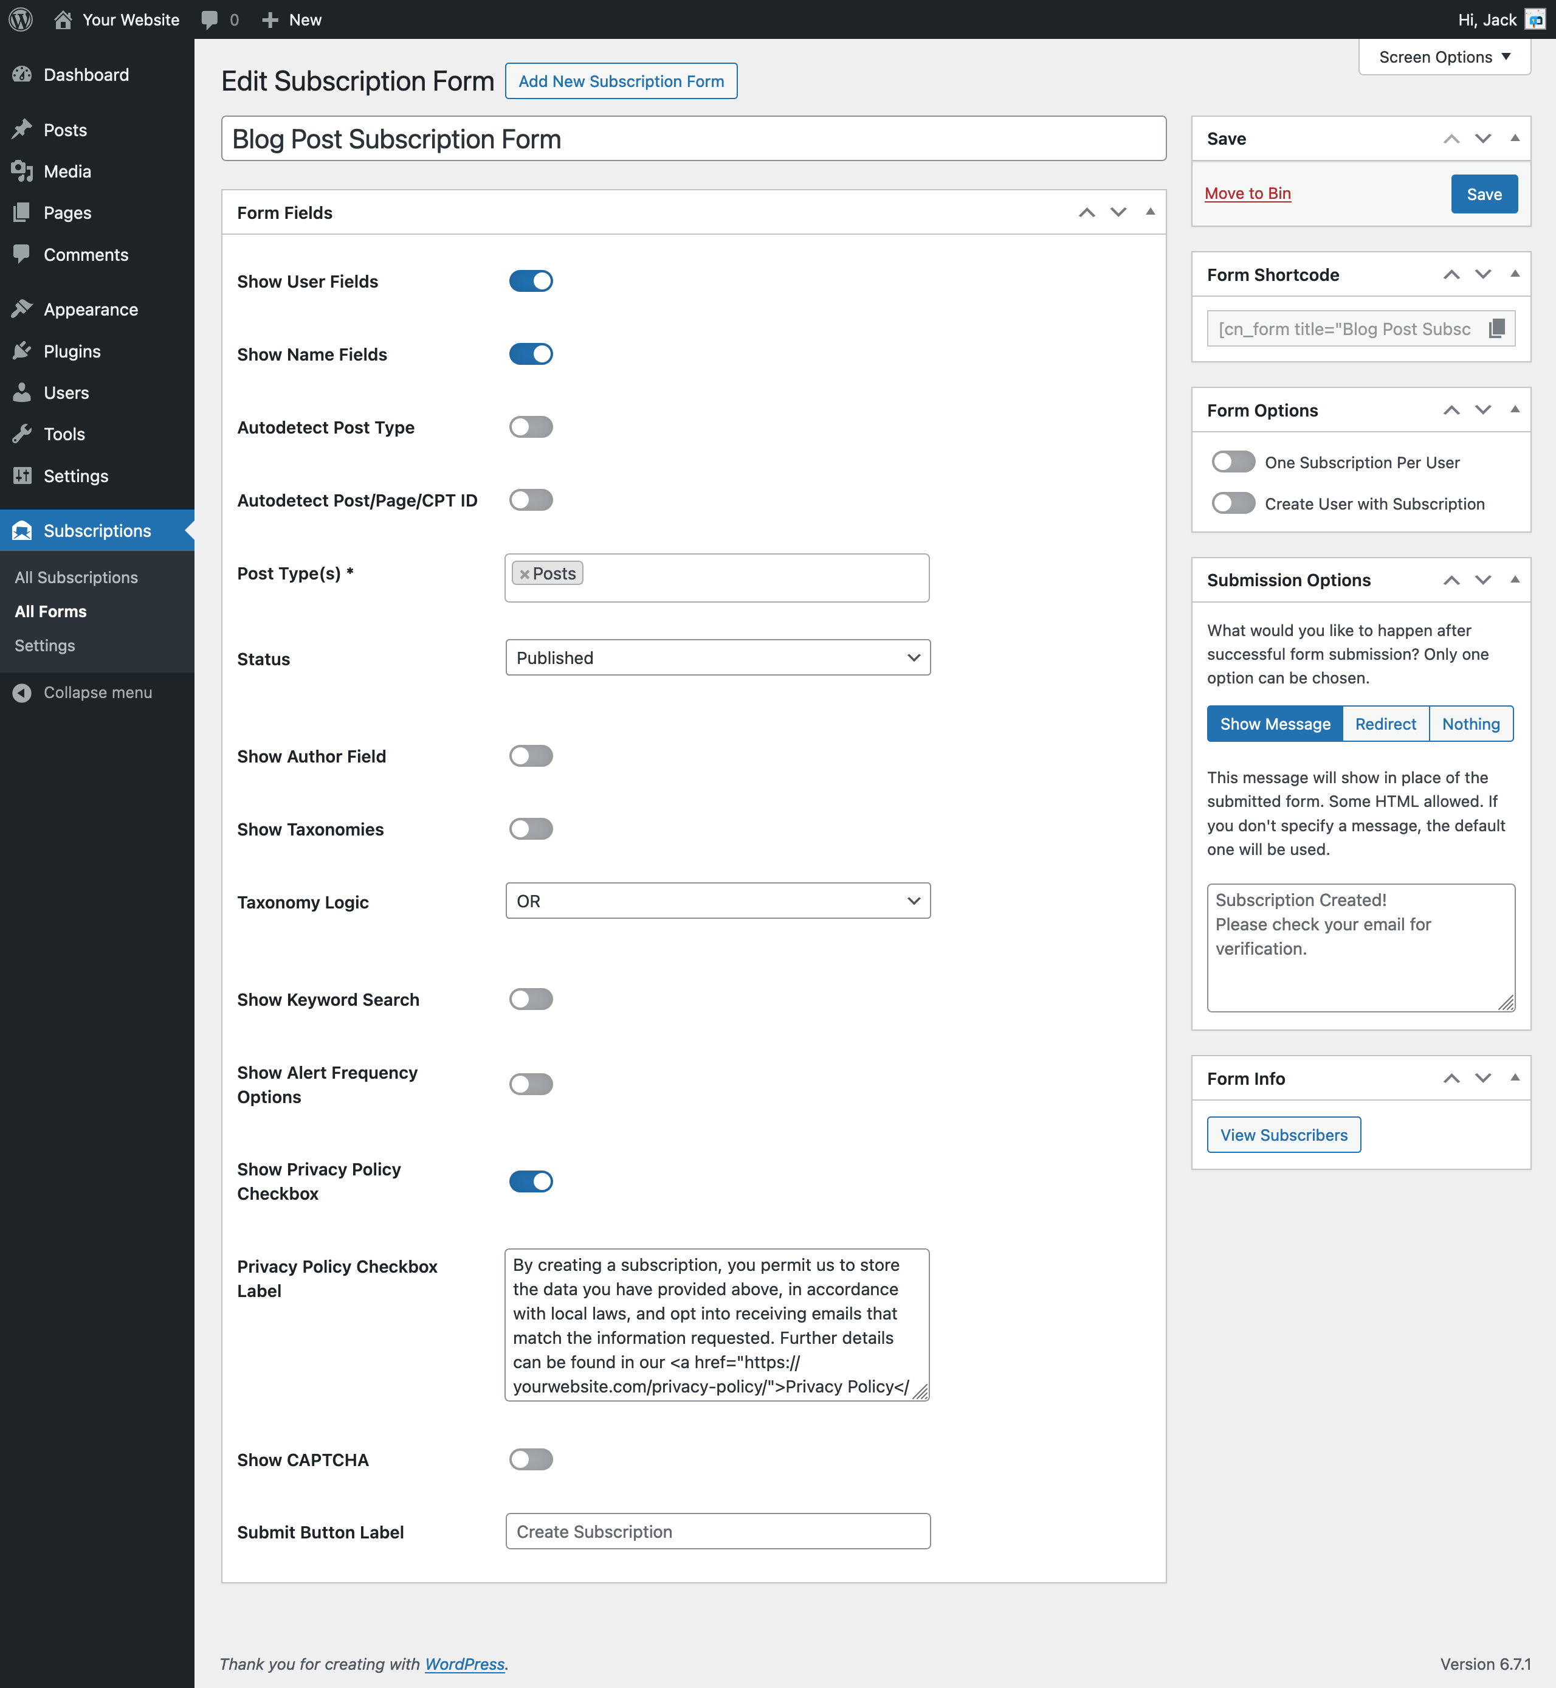The image size is (1556, 1688).
Task: Click Jack's user avatar icon
Action: coord(1535,19)
